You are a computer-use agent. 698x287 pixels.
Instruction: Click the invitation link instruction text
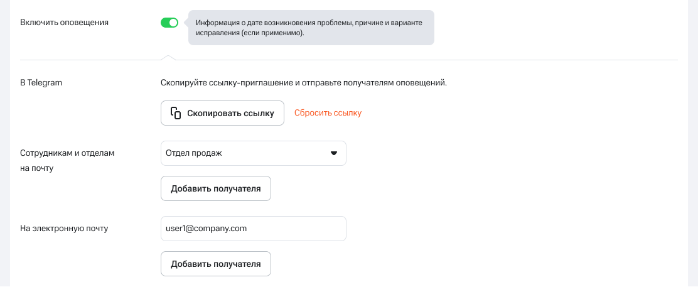pos(303,83)
